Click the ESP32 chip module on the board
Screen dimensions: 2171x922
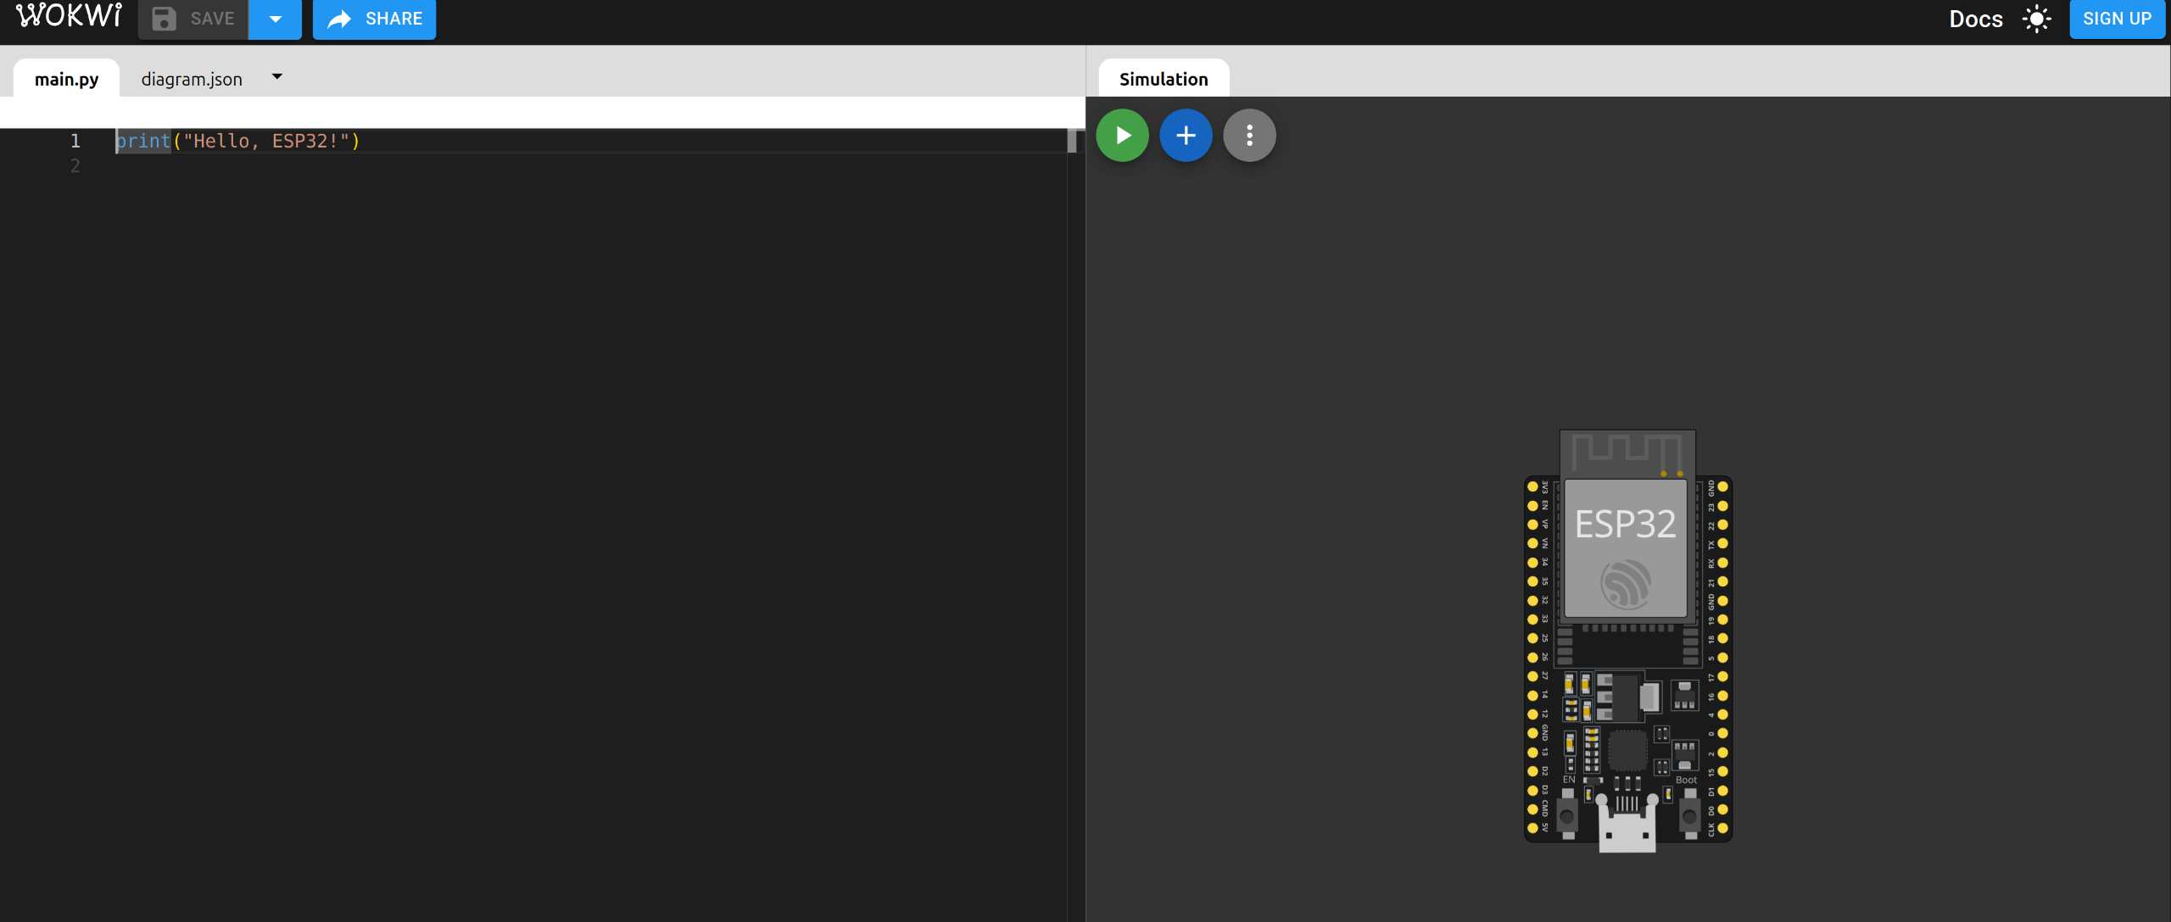[x=1625, y=548]
